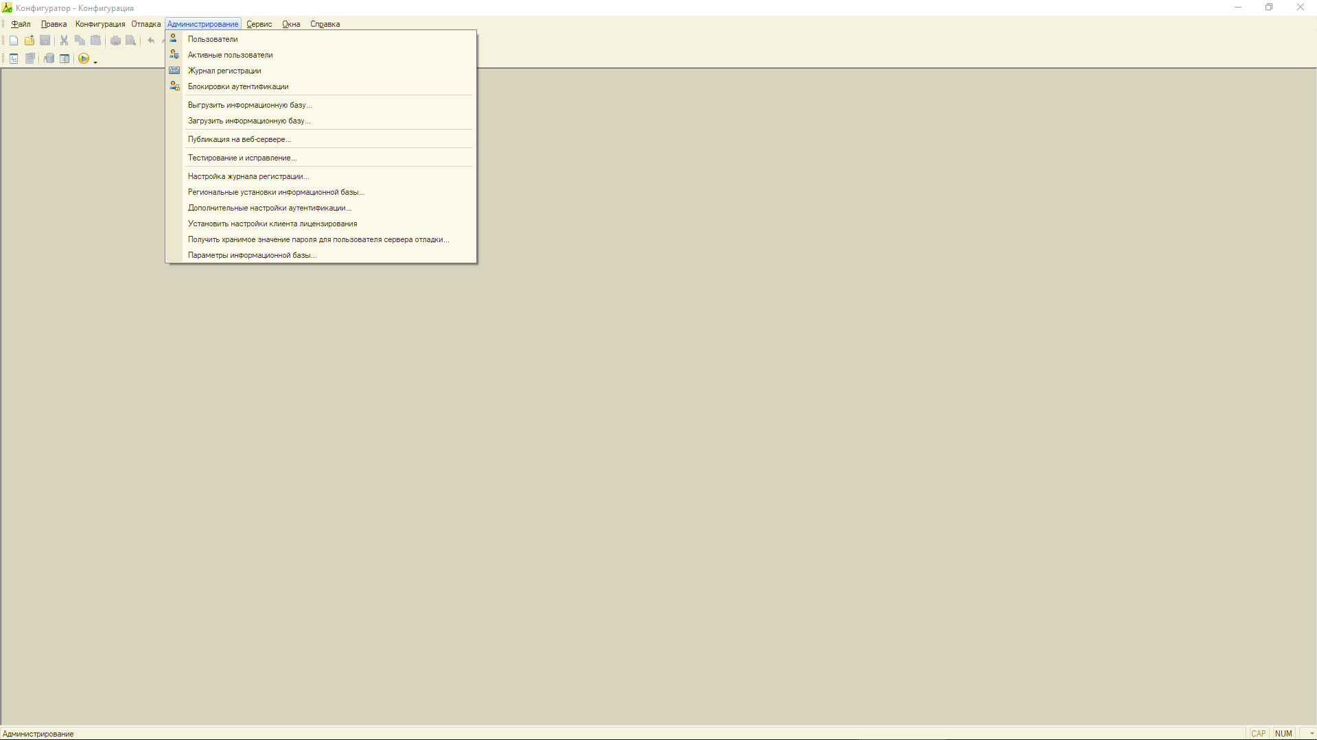This screenshot has height=740, width=1317.
Task: Choose Региональные установки информационной базы...
Action: [321, 192]
